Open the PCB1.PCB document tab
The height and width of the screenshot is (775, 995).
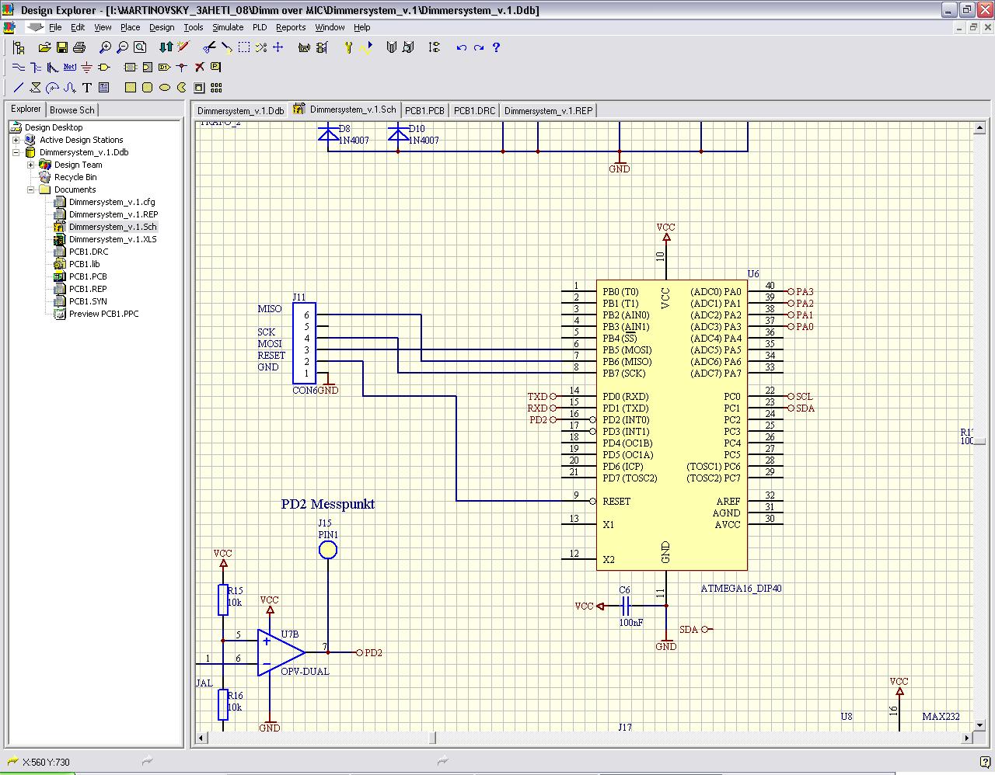pos(425,109)
